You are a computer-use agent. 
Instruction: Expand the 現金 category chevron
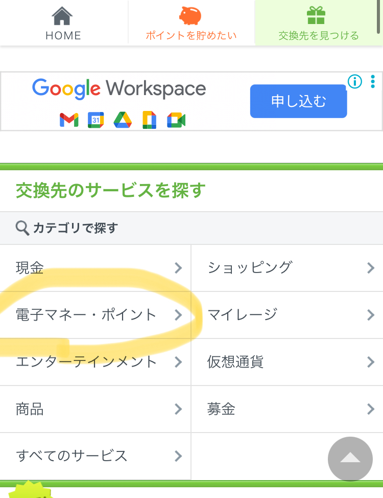[x=178, y=268]
